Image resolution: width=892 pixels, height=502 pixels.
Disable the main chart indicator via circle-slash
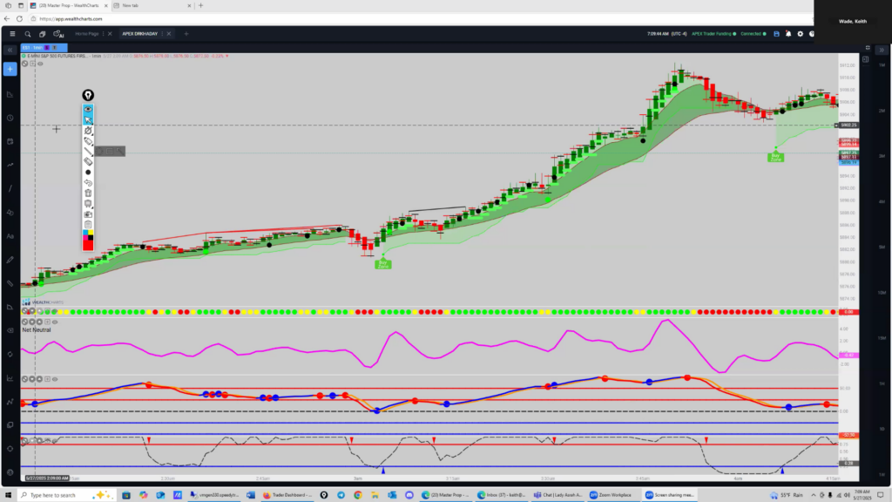[24, 64]
